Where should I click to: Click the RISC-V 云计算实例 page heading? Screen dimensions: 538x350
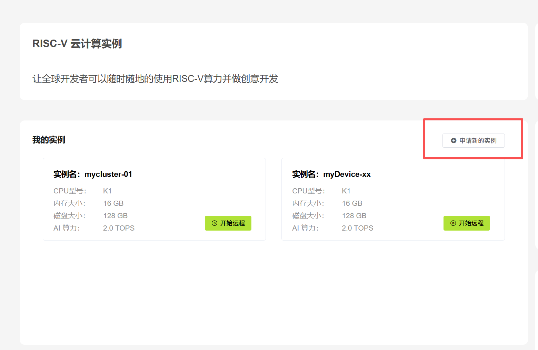(x=77, y=44)
